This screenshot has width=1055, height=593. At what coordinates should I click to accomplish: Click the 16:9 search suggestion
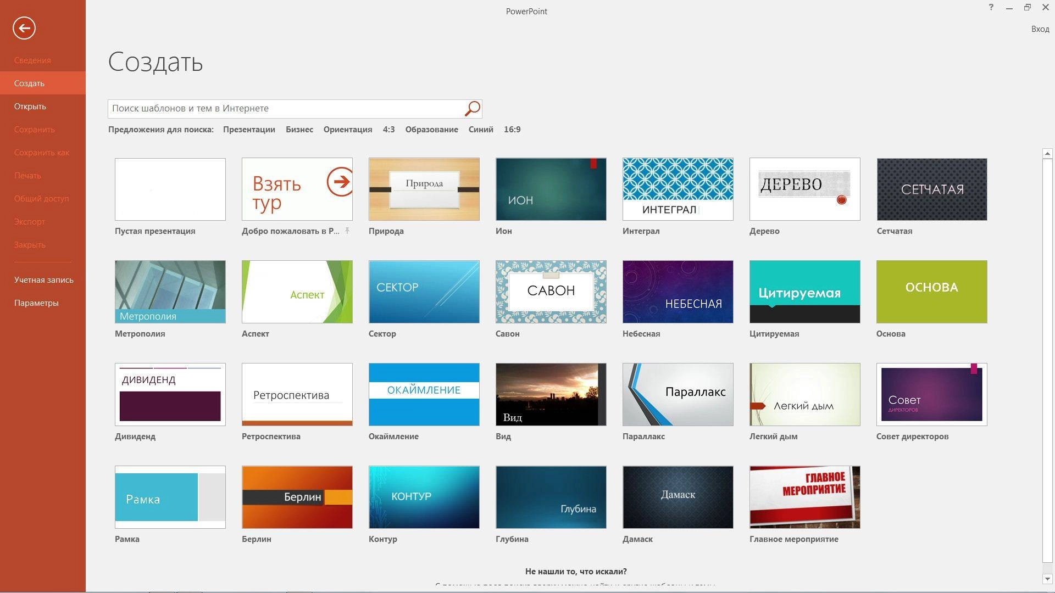512,130
